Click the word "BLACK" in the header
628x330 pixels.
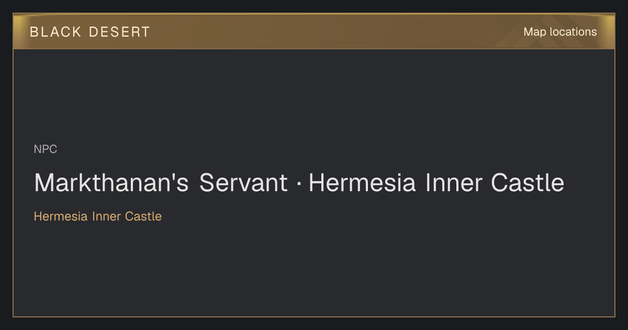[55, 32]
